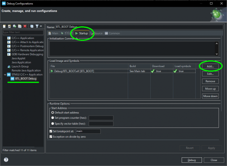Select C/C++ Remote Application type
Viewport: 227px width, 166px height.
click(x=25, y=50)
